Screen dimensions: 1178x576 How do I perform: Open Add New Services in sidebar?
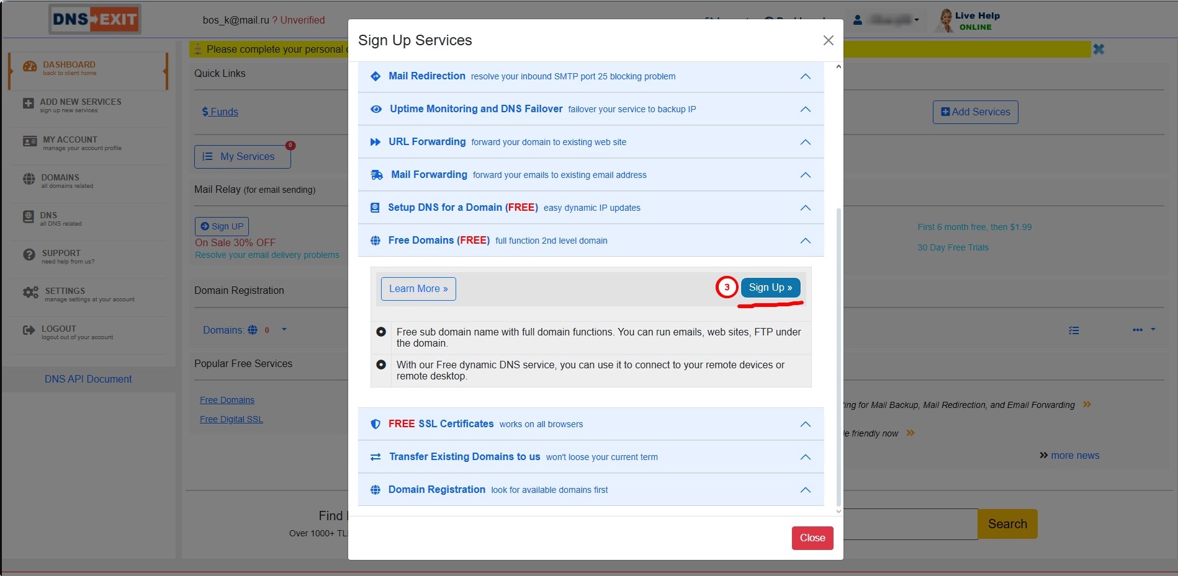click(80, 105)
